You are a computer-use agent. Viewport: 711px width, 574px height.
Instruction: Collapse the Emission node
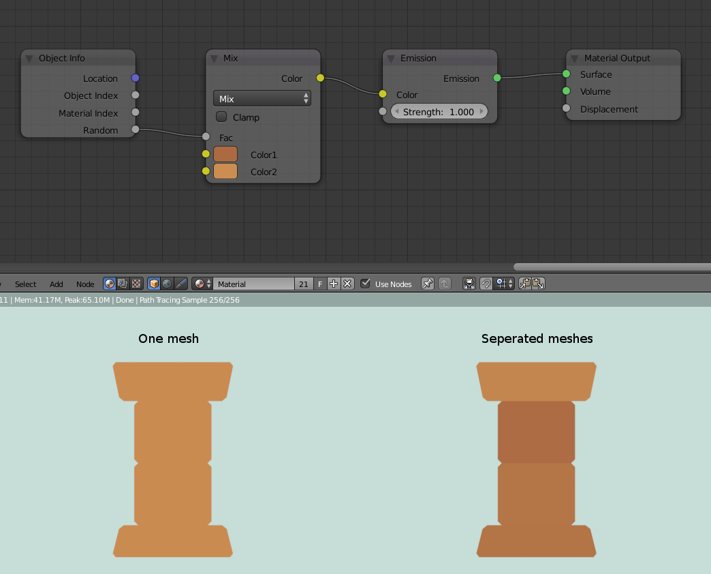[391, 59]
